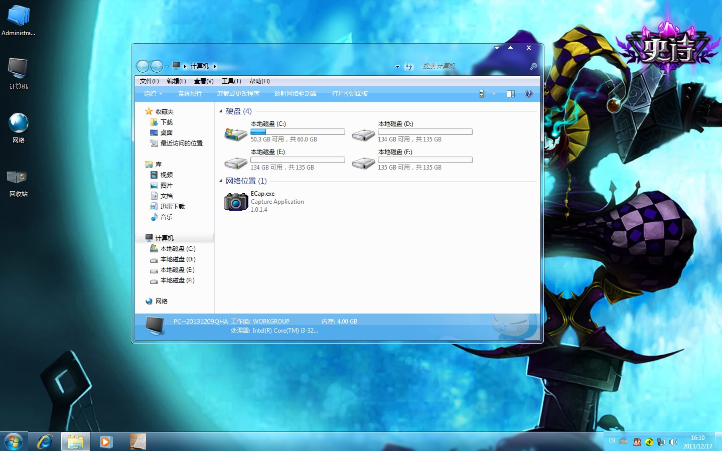Click the D: drive usage bar
The height and width of the screenshot is (451, 722).
(425, 132)
